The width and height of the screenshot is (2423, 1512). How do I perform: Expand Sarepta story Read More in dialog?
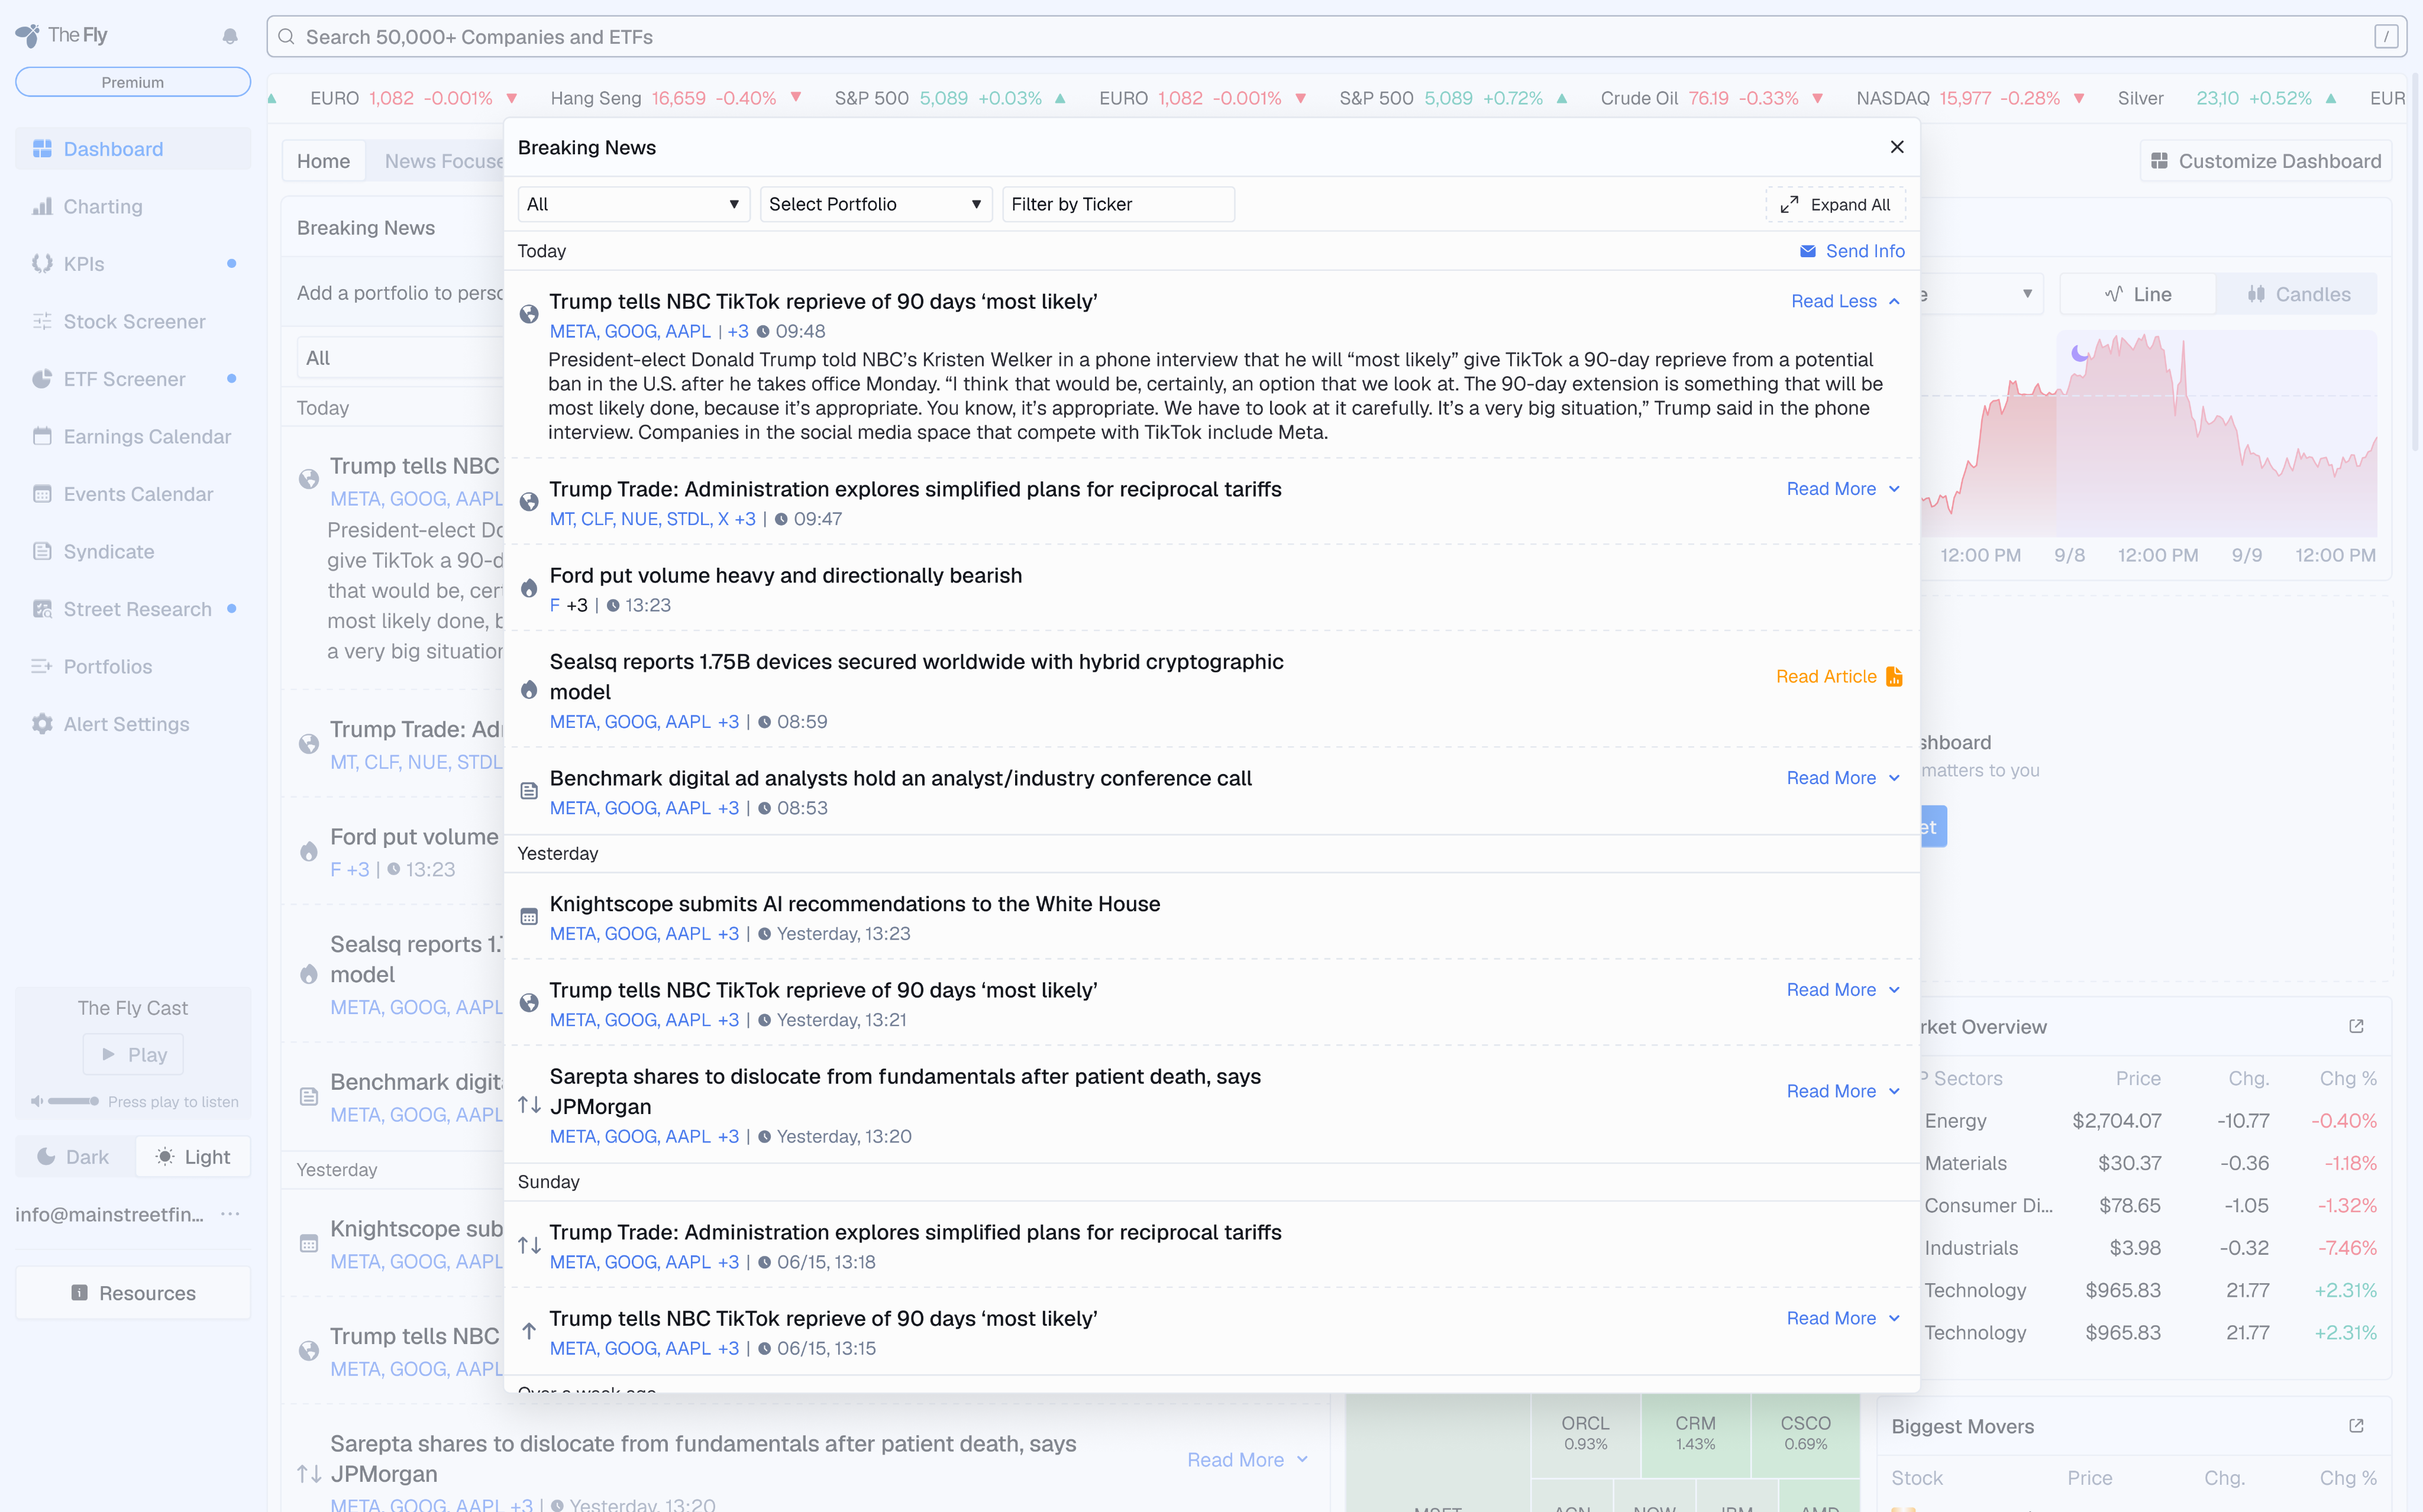click(1844, 1091)
